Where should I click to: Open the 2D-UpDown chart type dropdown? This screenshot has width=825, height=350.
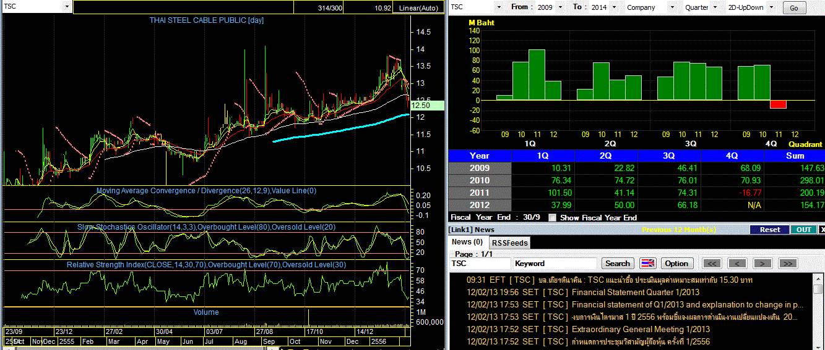772,7
